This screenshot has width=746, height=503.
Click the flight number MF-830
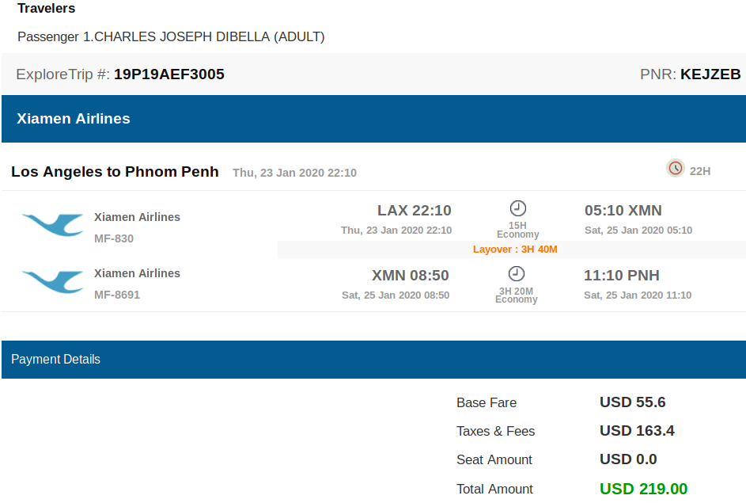(x=114, y=238)
